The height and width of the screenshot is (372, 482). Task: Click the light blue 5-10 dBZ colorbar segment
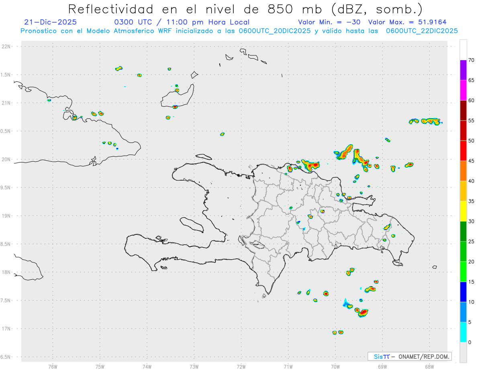(x=463, y=312)
